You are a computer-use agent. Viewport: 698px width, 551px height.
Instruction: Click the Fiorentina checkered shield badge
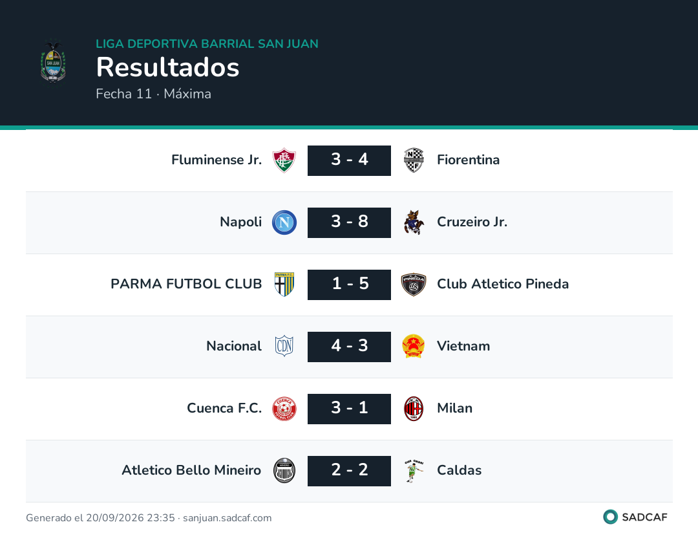tap(414, 160)
